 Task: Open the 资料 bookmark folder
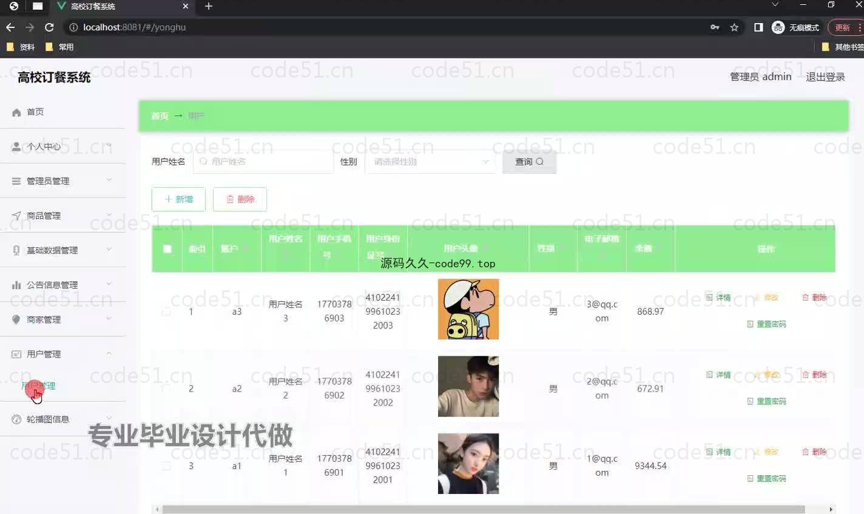pos(21,47)
